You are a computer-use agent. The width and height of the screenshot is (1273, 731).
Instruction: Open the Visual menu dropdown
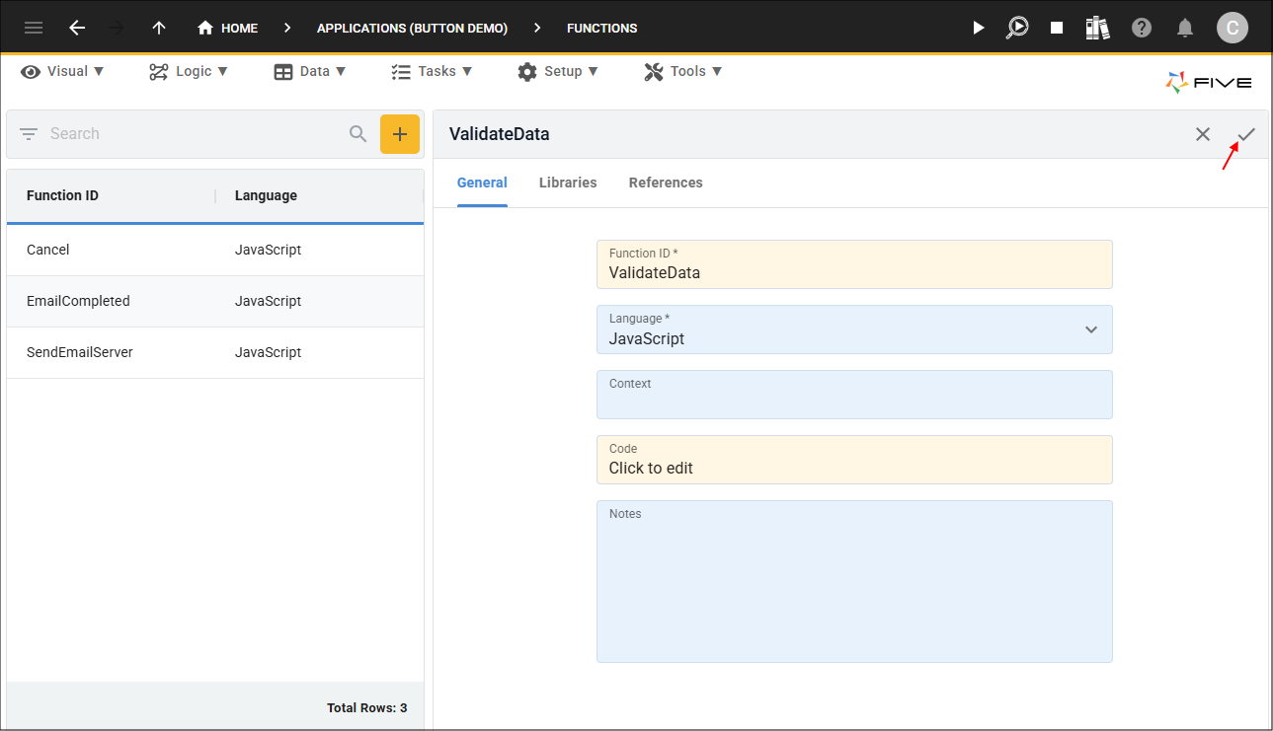tap(62, 71)
